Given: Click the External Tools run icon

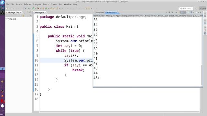Looking at the screenshot, I should (x=38, y=8).
